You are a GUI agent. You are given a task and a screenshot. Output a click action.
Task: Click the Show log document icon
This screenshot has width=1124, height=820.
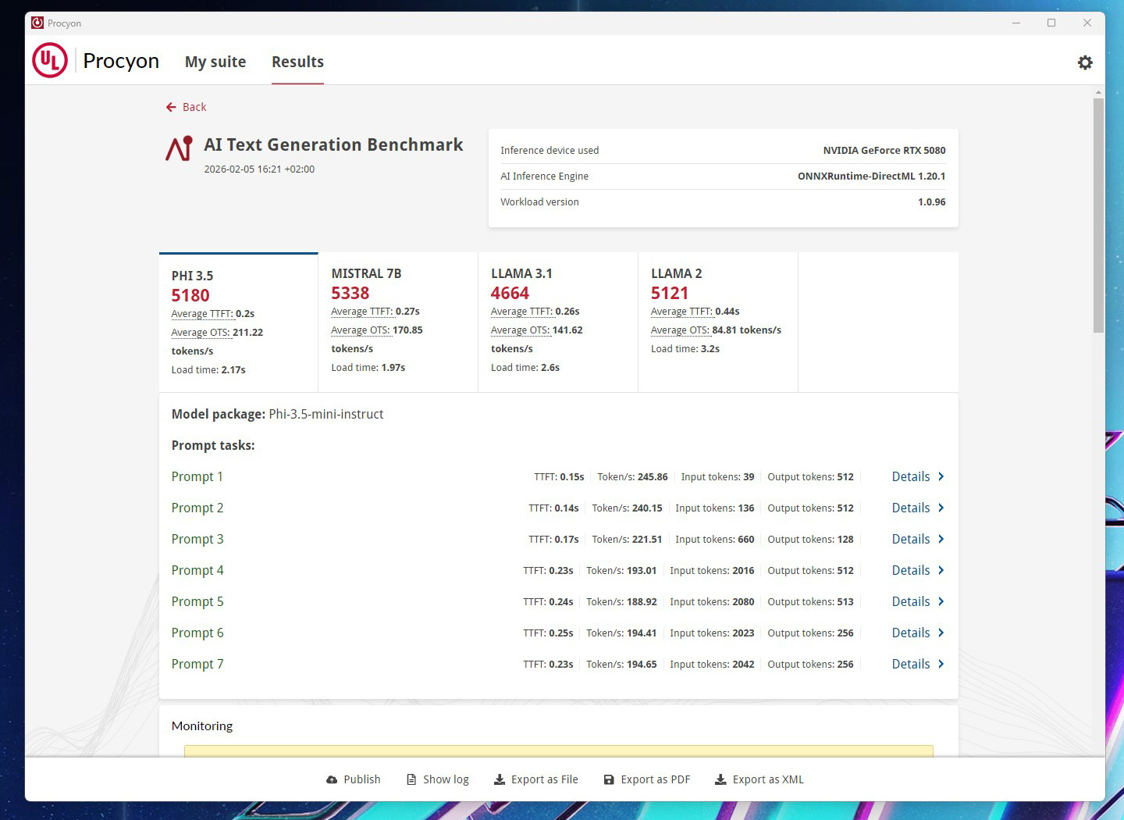pos(411,779)
